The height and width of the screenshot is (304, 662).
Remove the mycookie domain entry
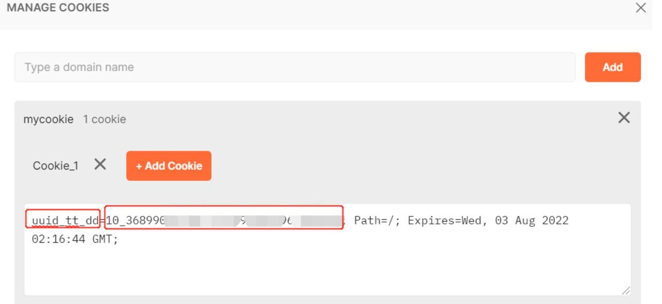[x=624, y=118]
